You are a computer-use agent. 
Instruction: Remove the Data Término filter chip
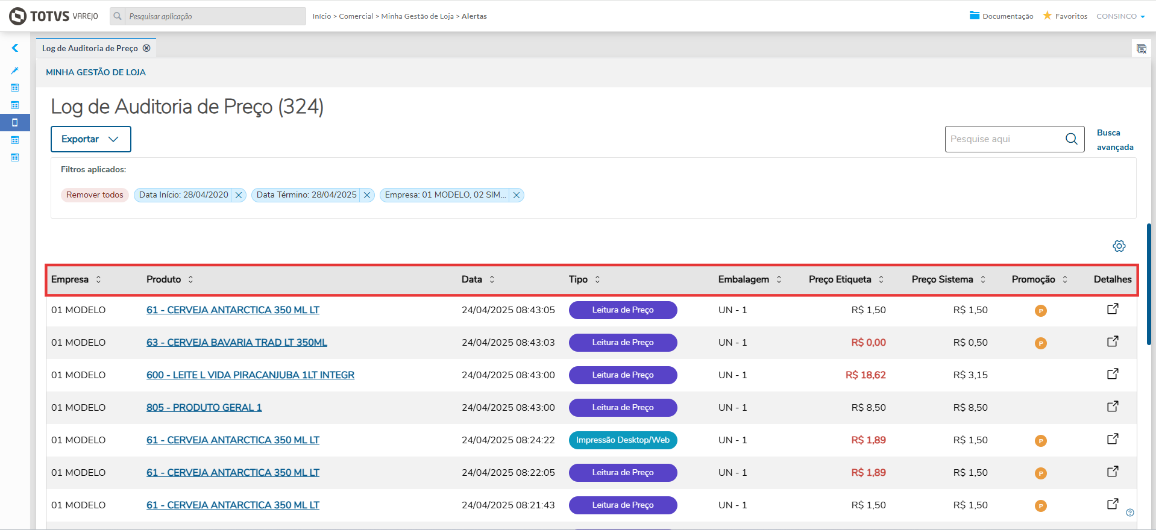point(366,195)
